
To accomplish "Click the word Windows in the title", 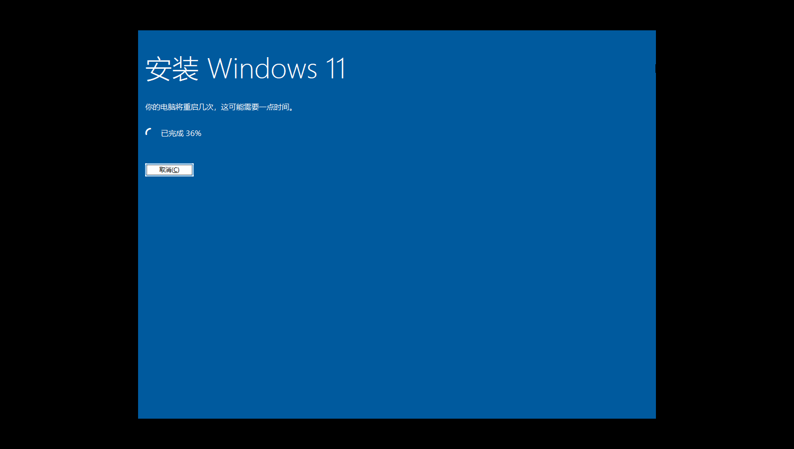I will [262, 69].
